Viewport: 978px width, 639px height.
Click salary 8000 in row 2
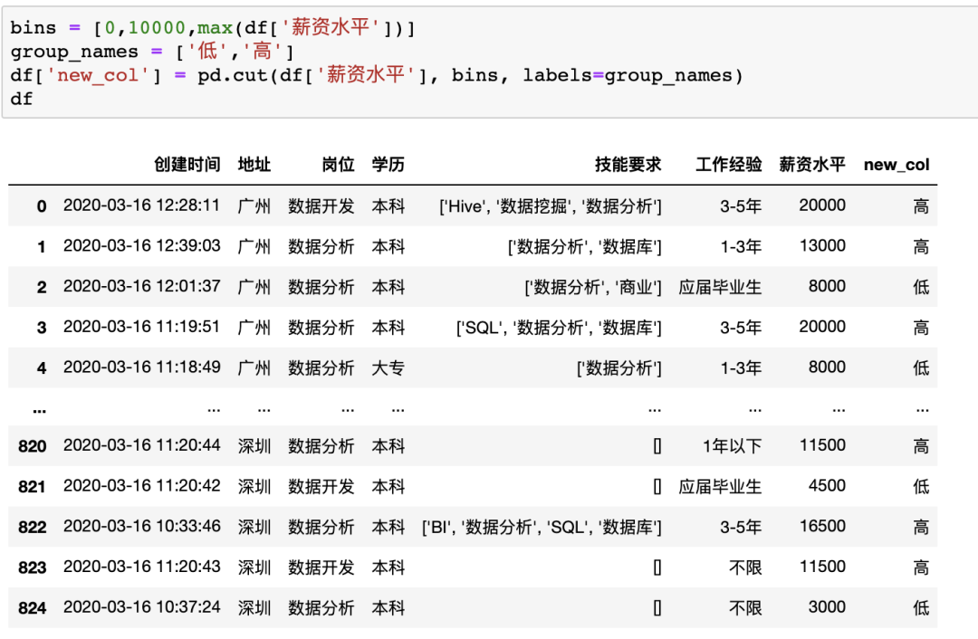pos(827,287)
